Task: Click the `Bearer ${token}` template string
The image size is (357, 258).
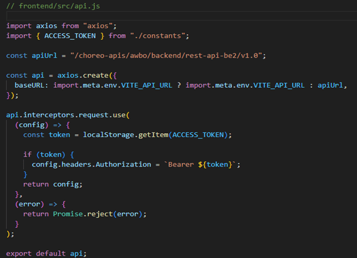Action: coord(200,164)
